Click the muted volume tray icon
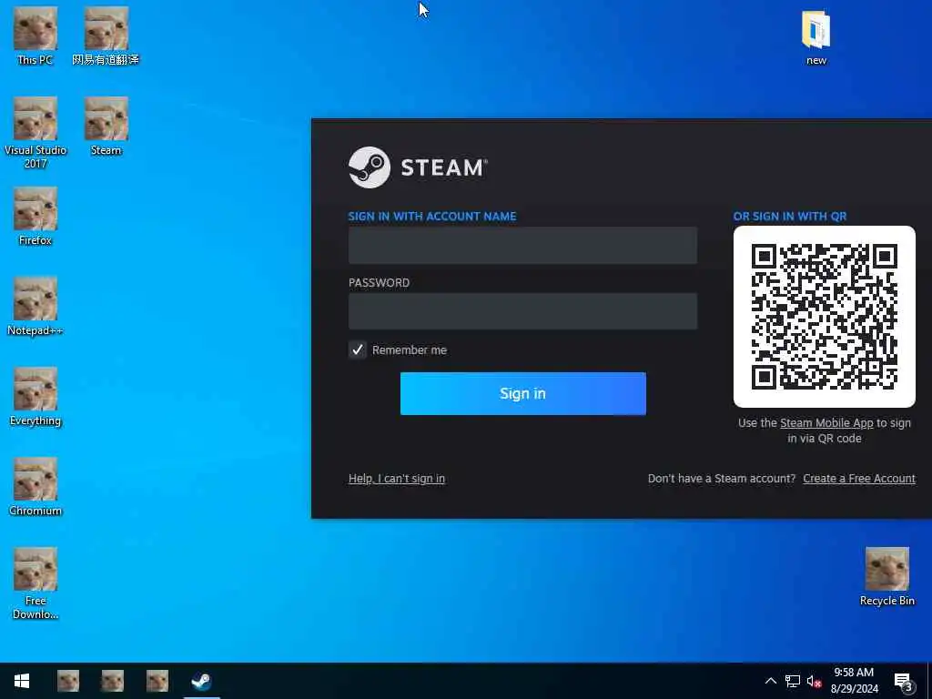Screen dimensions: 932x699 pos(815,682)
